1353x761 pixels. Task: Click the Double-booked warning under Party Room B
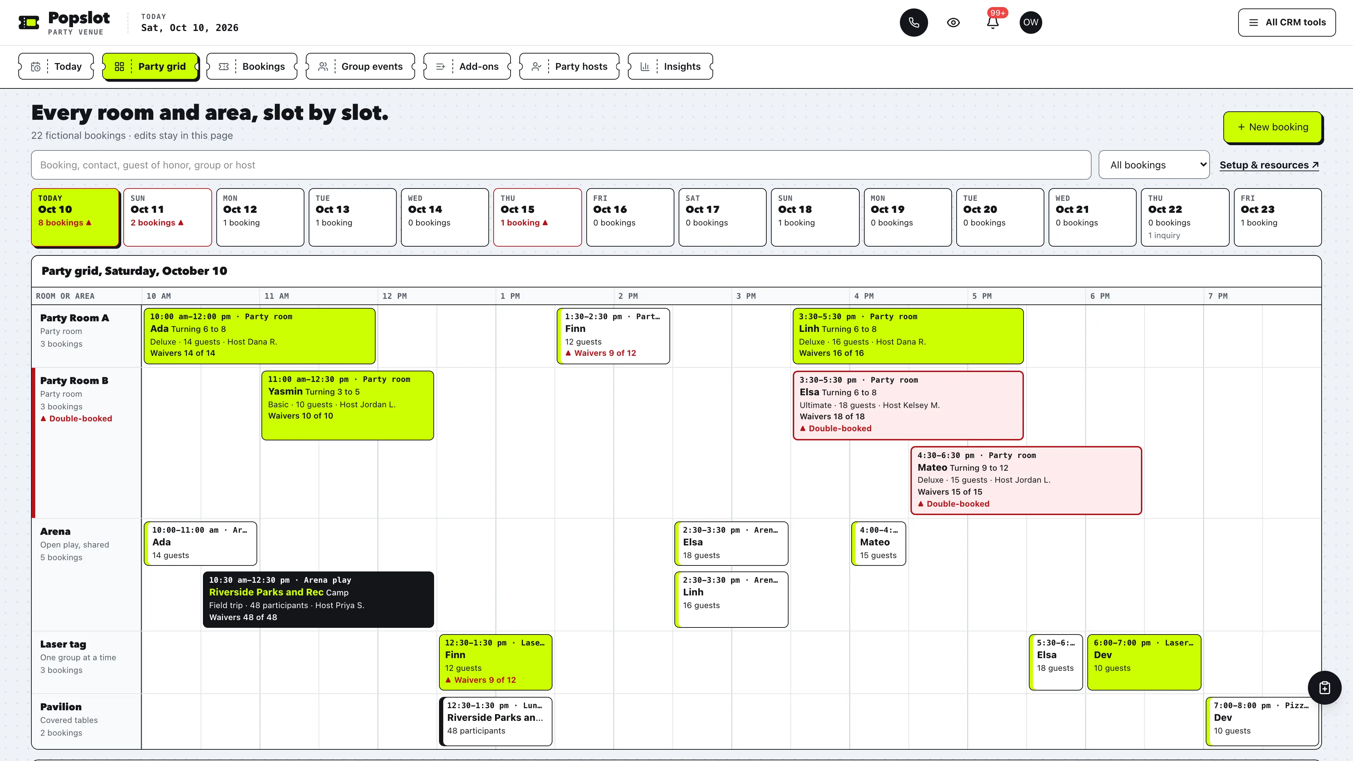click(x=76, y=419)
